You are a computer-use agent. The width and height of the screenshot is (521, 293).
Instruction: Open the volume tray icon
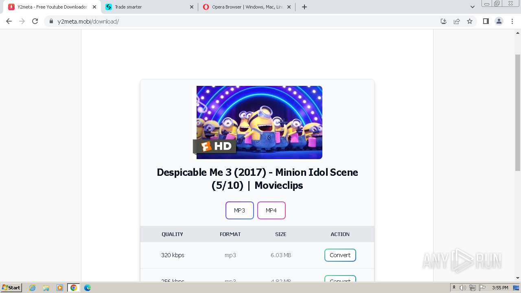pyautogui.click(x=463, y=288)
